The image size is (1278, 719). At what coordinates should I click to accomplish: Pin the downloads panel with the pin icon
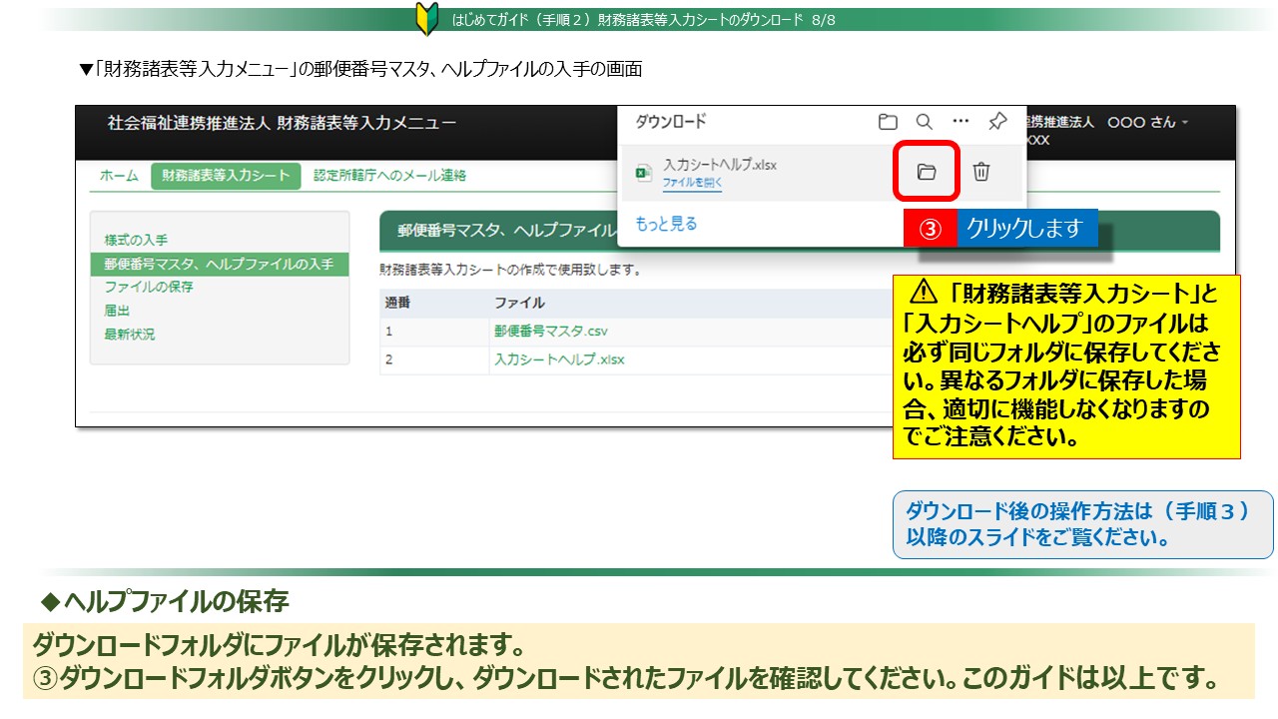coord(996,122)
